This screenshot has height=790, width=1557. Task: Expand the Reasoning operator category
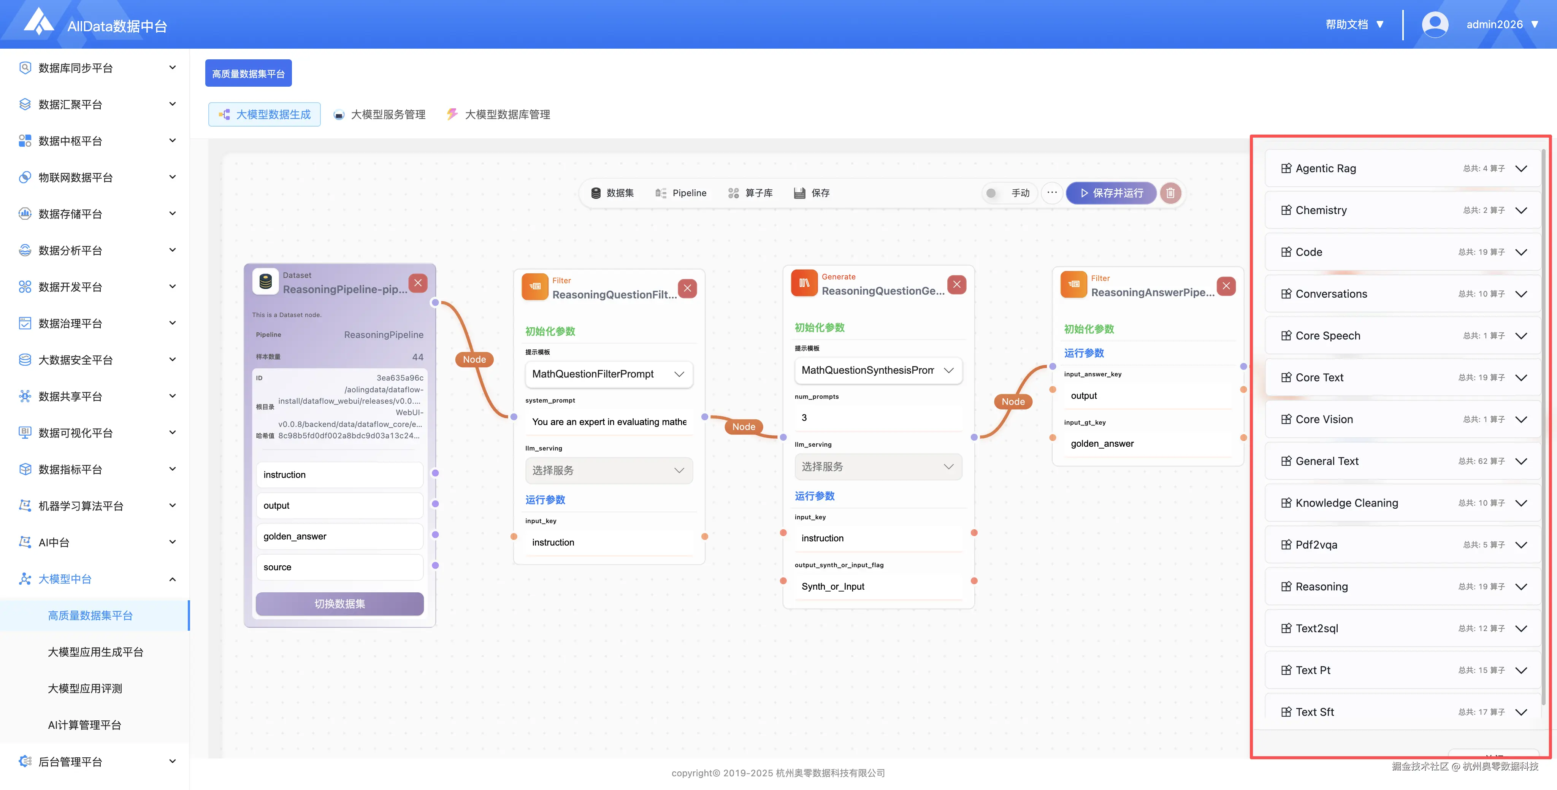1521,586
